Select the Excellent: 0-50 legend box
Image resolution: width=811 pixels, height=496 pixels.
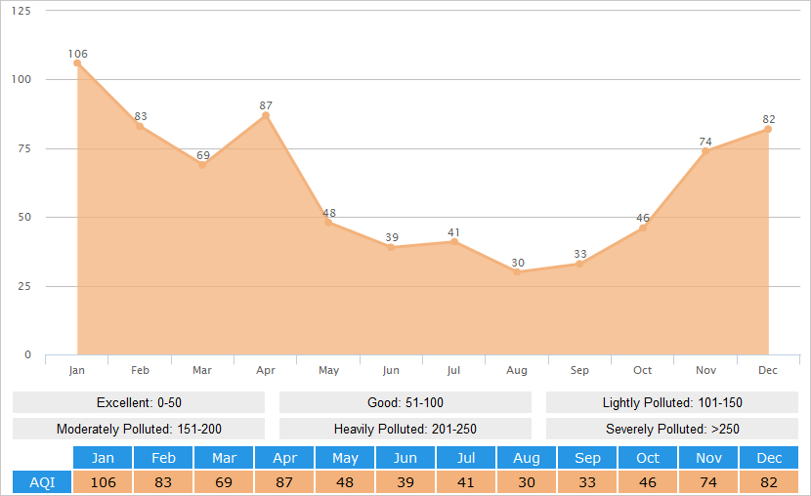click(x=139, y=402)
